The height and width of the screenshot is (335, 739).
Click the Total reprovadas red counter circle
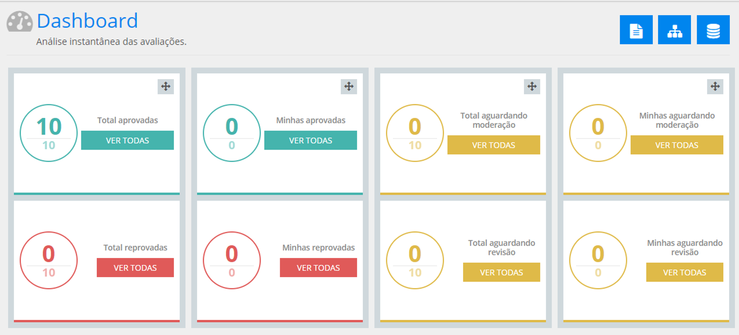click(49, 261)
